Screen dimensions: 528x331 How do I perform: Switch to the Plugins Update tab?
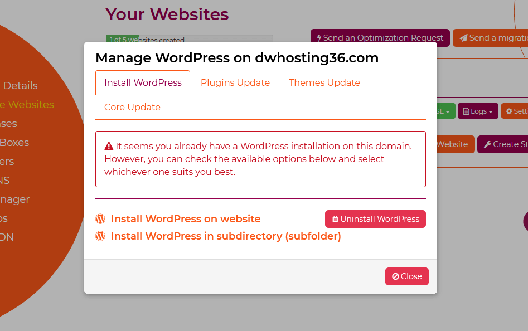tap(235, 82)
